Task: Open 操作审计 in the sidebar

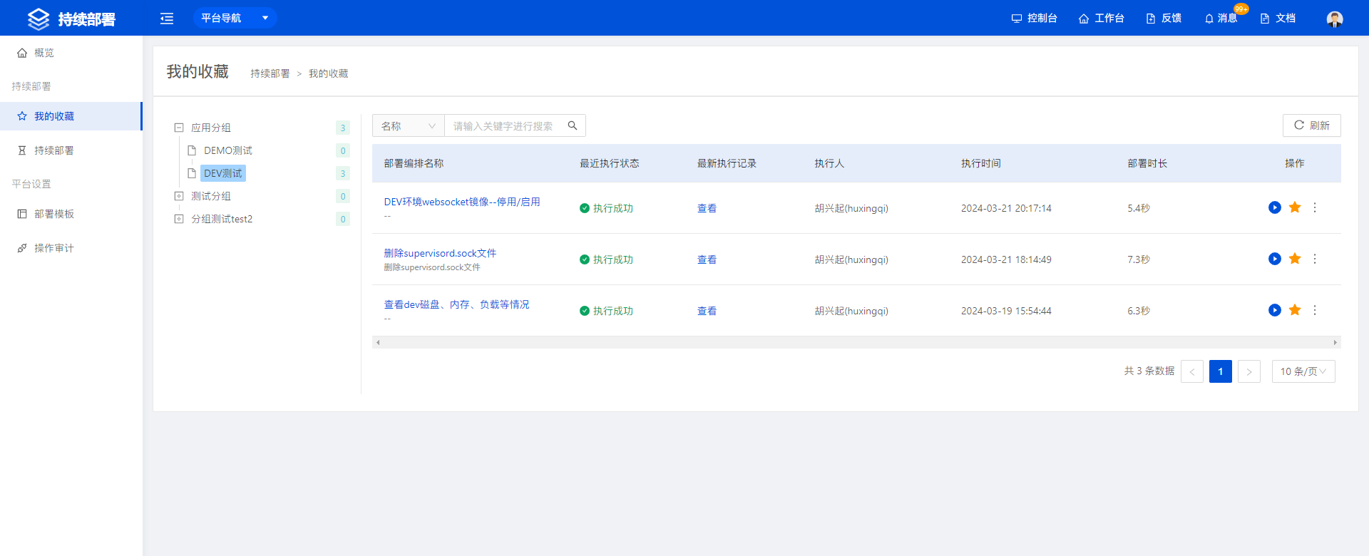Action: pos(71,248)
